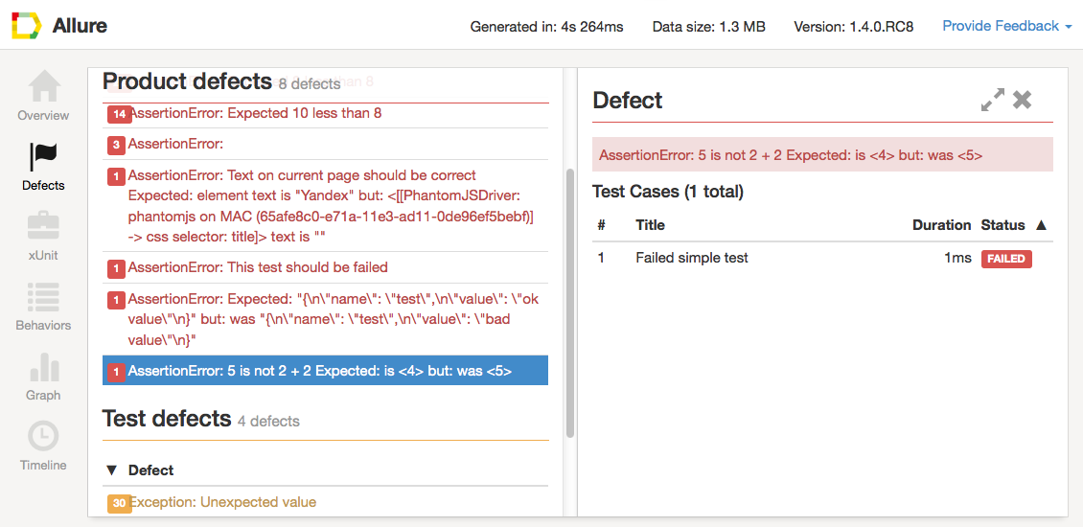Click the defects list vertical scrollbar

pyautogui.click(x=570, y=303)
